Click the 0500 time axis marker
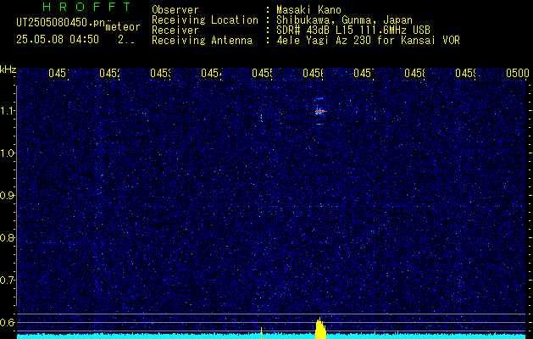 coord(518,73)
